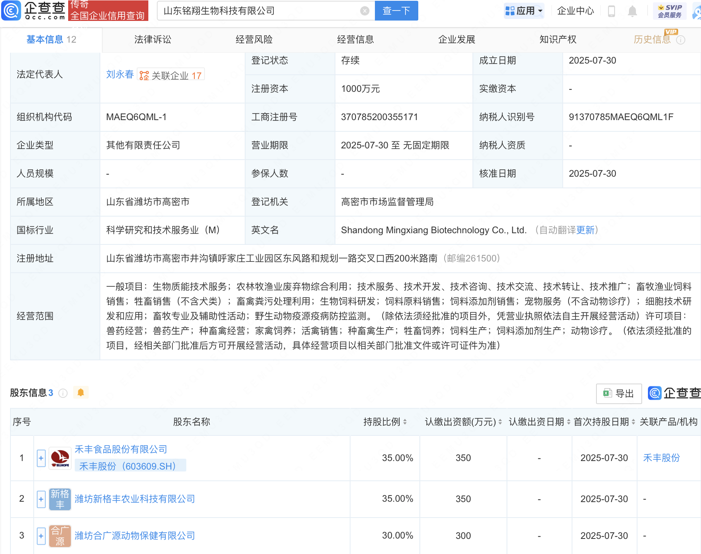Screen dimensions: 701x554
Task: Open 知识产权 tab
Action: 558,40
